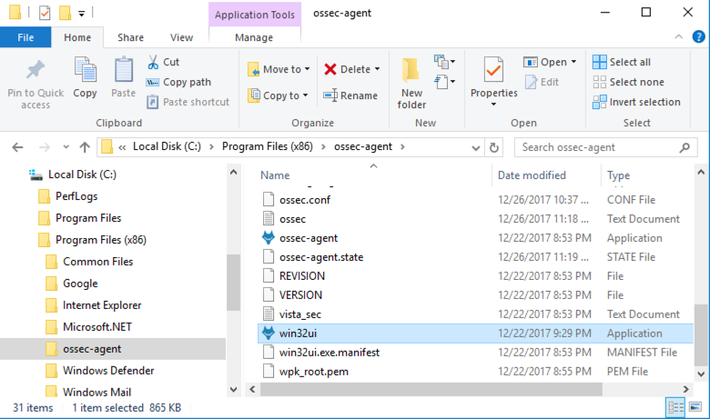The width and height of the screenshot is (710, 419).
Task: Click the red Delete X icon
Action: (x=330, y=69)
